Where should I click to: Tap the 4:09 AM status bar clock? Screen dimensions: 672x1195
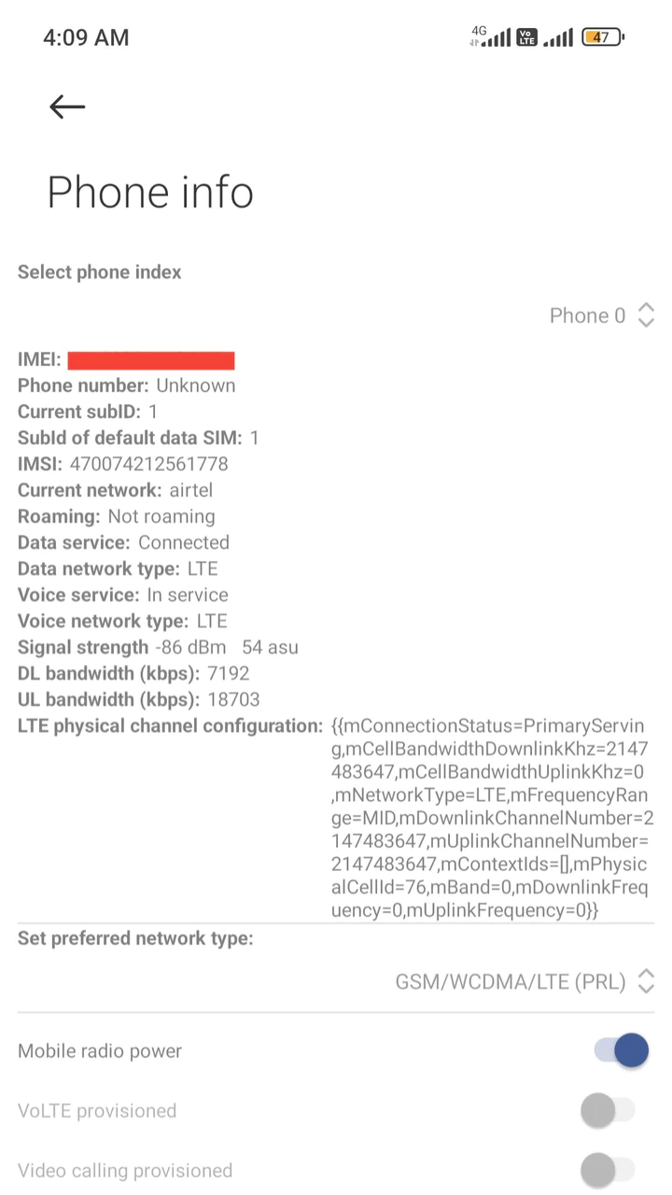coord(86,37)
